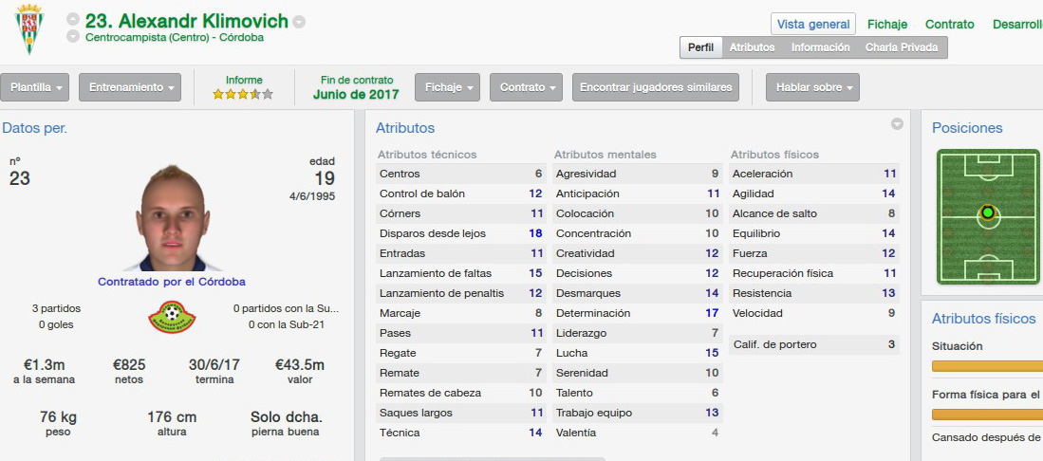Click Encontrar jugadores similares button
This screenshot has height=461, width=1043.
coord(655,87)
